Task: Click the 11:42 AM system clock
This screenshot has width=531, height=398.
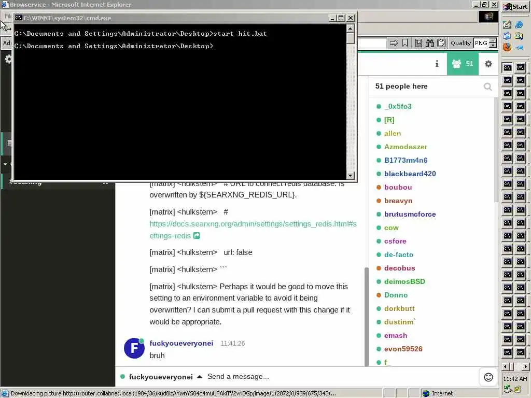Action: click(x=515, y=379)
